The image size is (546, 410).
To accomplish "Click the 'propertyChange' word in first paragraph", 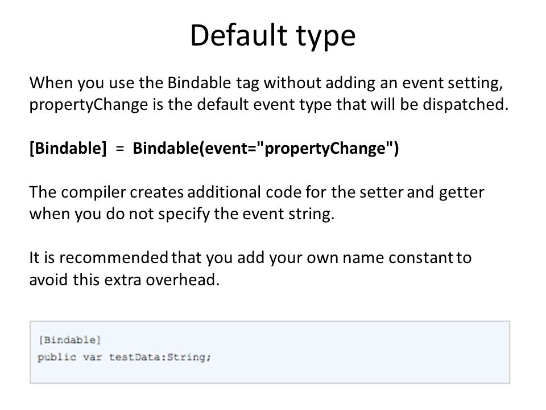I will (x=89, y=105).
